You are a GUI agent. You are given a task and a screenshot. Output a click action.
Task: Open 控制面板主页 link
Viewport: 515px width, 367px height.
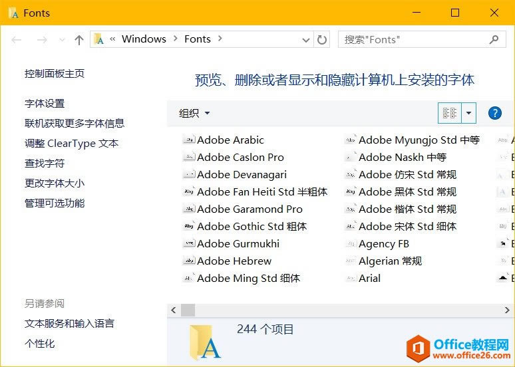[55, 74]
